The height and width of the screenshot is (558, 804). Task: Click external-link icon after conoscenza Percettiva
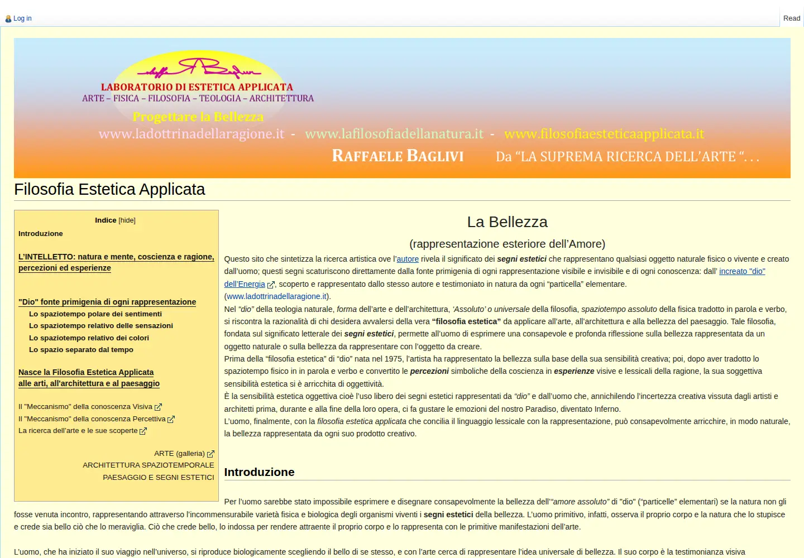click(x=171, y=420)
